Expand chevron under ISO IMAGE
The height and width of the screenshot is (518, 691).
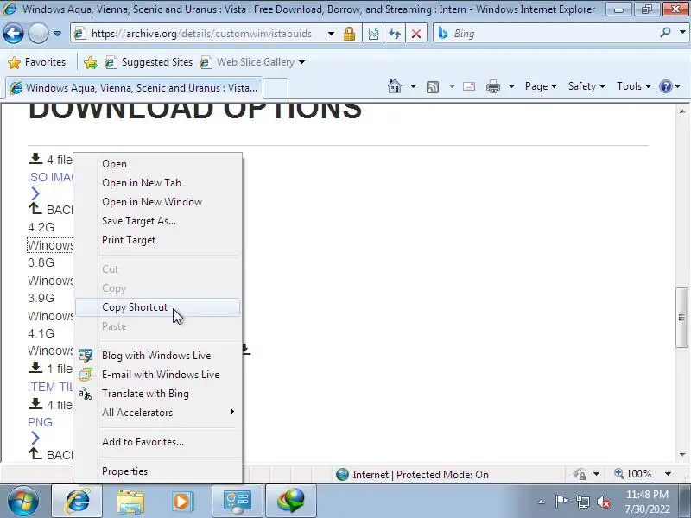pos(35,193)
